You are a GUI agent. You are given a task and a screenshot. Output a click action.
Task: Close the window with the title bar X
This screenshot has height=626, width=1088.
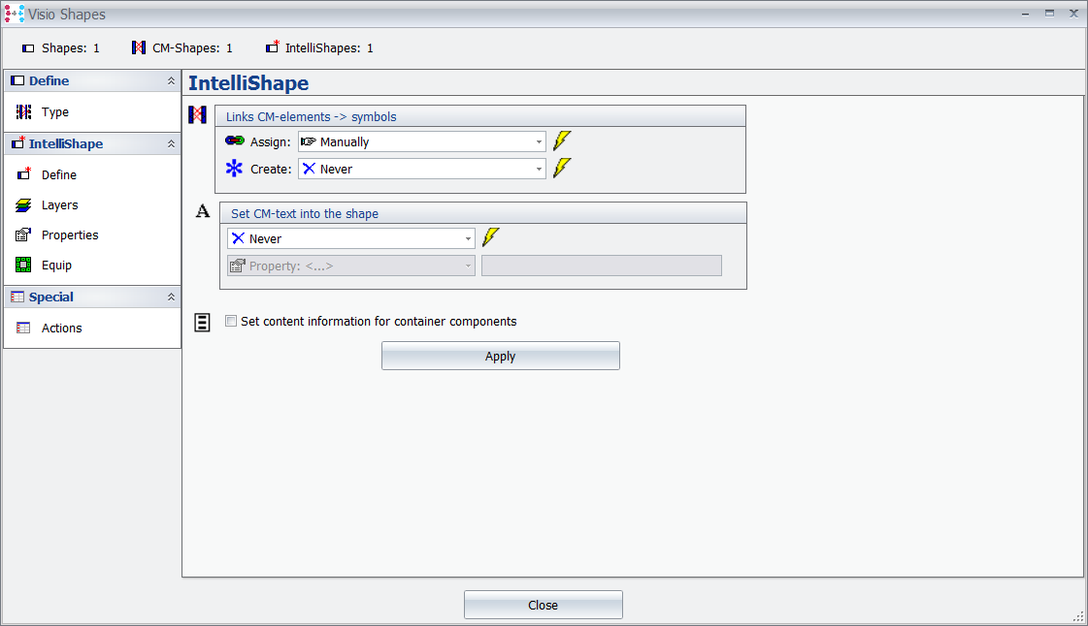click(1073, 14)
